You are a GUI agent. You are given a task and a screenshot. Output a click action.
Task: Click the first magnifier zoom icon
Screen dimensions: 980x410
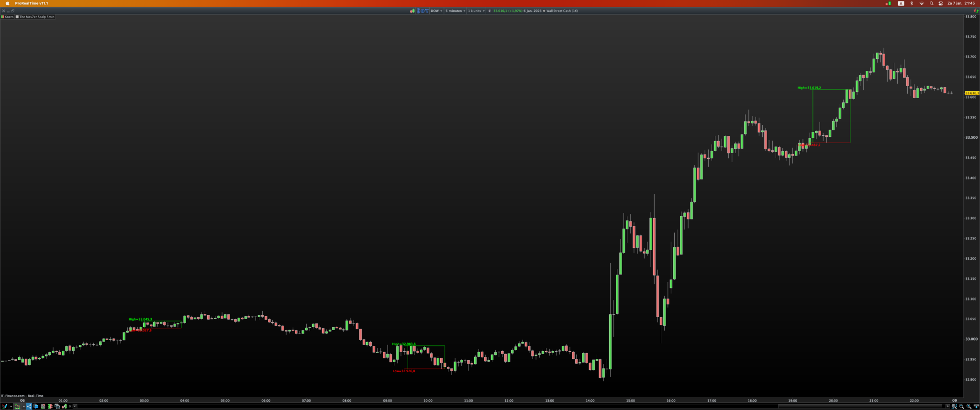click(954, 406)
